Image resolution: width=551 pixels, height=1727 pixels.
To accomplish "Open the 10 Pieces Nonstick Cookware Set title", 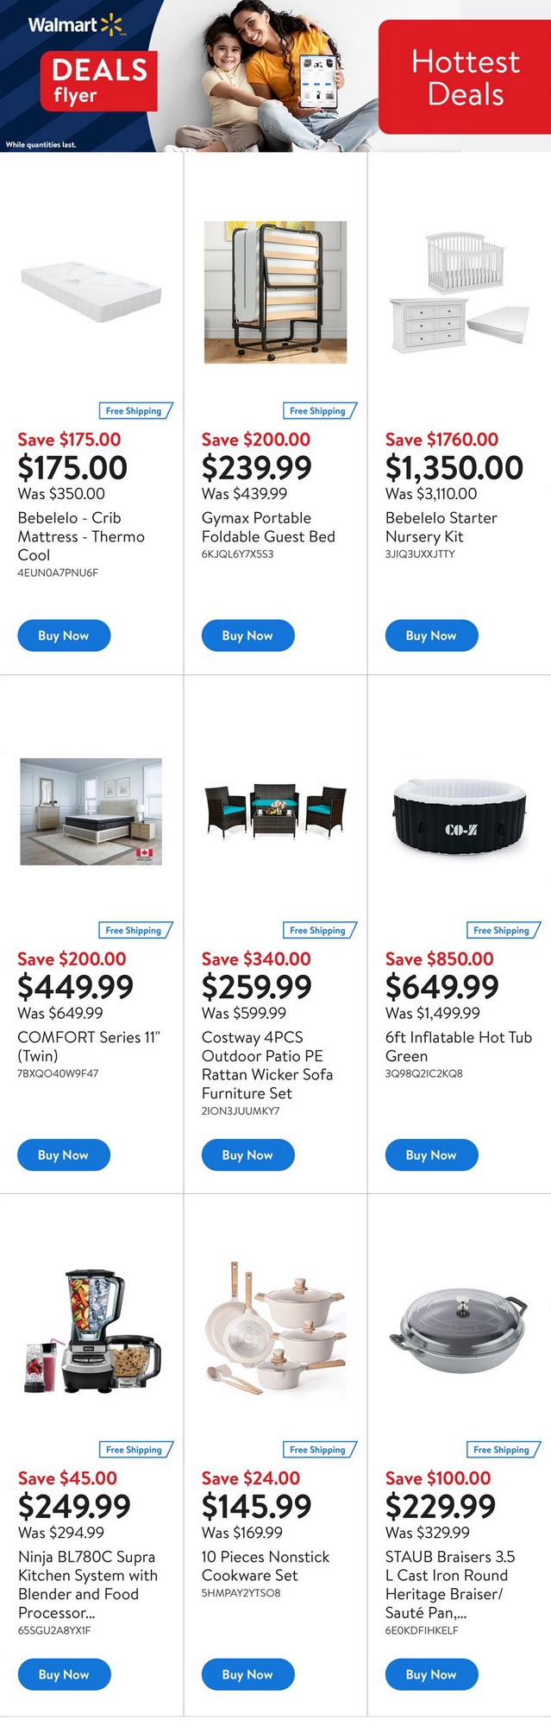I will [265, 1566].
